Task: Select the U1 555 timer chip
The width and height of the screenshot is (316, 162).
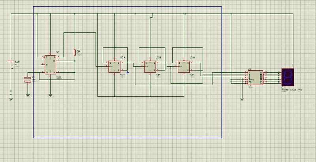Action: (x=50, y=64)
